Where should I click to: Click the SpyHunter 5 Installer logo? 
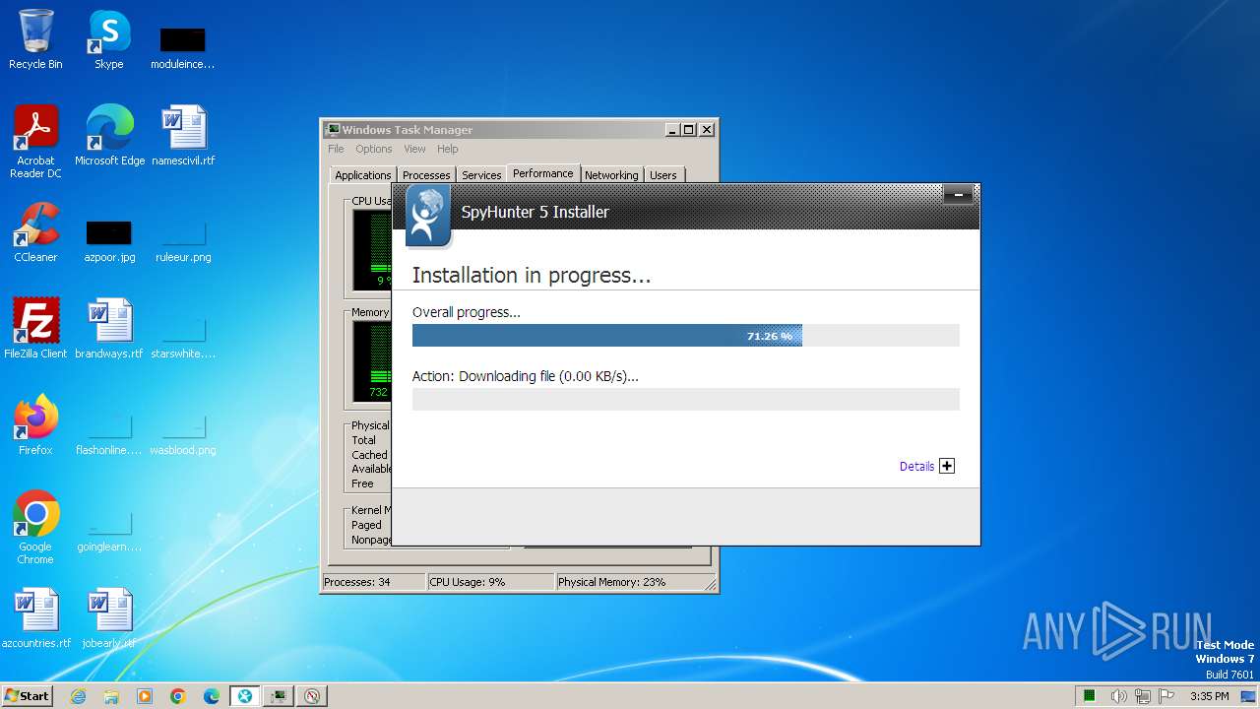[x=428, y=216]
